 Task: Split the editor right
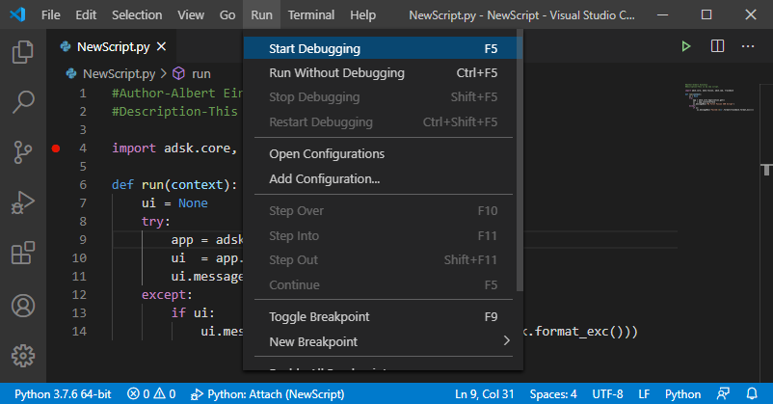pyautogui.click(x=717, y=46)
